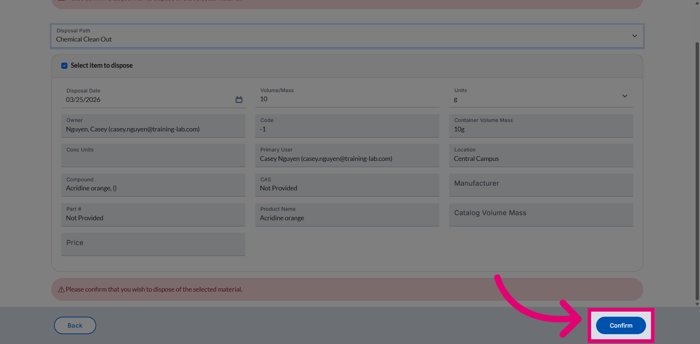Open the Disposal Date calendar picker
The height and width of the screenshot is (344, 700).
[x=239, y=99]
